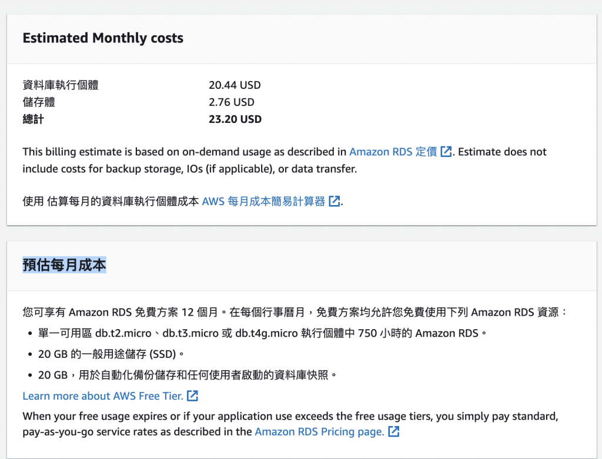Screen dimensions: 602x459
Task: Follow Learn more about AWS Free Tier link
Action: tap(102, 396)
